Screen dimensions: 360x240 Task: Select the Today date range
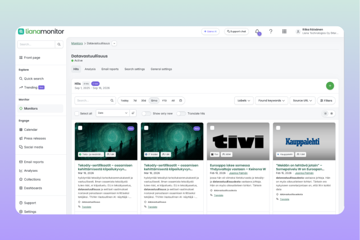tap(125, 100)
